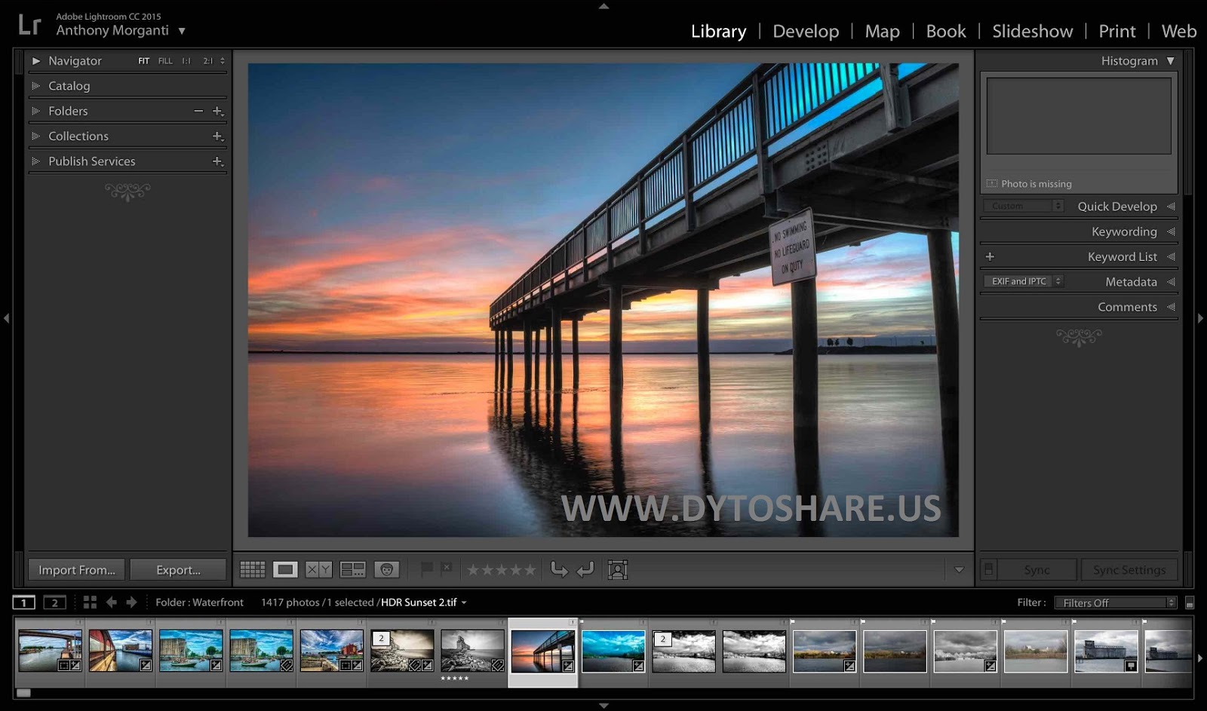The height and width of the screenshot is (711, 1207).
Task: Open Filters Off dropdown
Action: pyautogui.click(x=1116, y=603)
